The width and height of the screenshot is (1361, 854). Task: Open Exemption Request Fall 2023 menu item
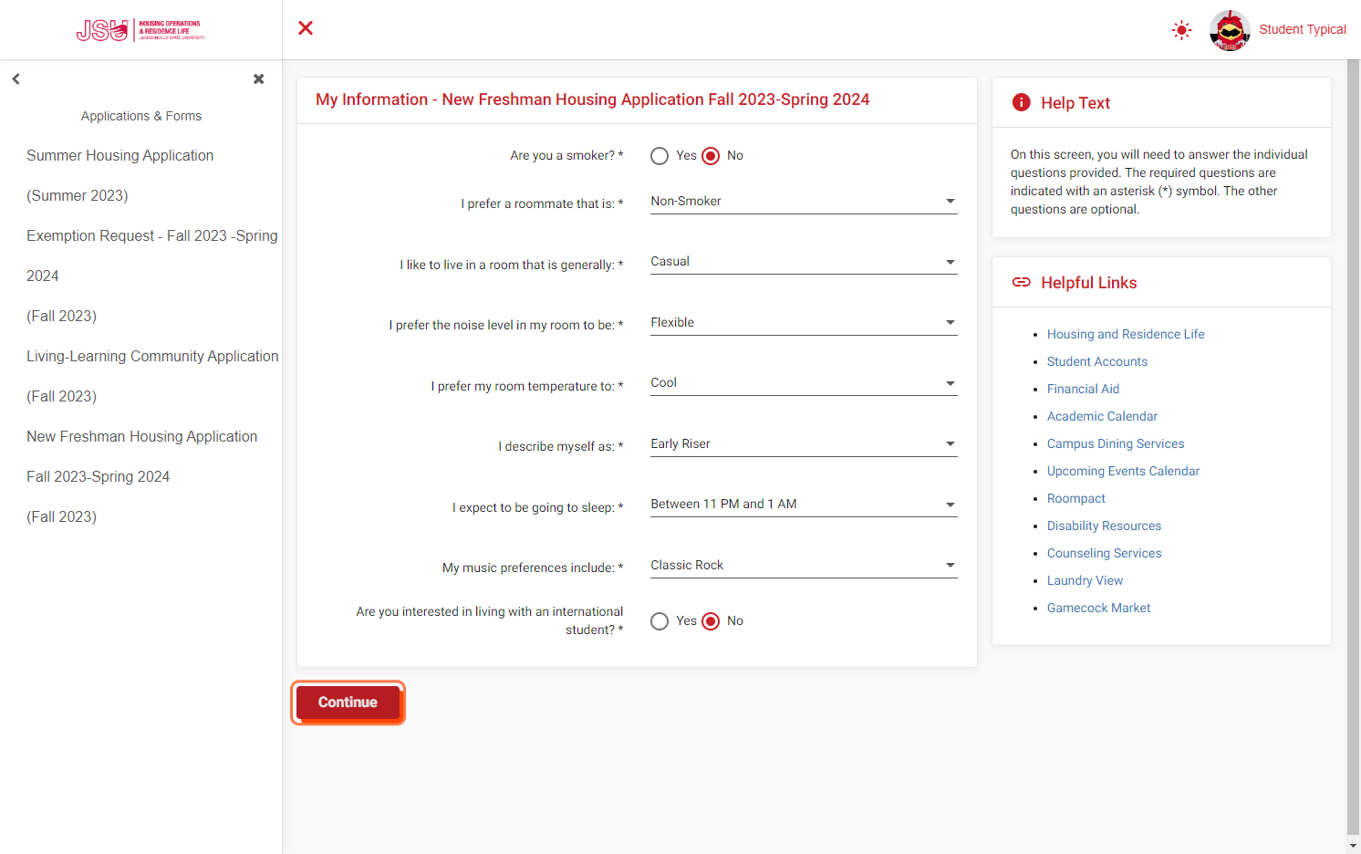[152, 276]
